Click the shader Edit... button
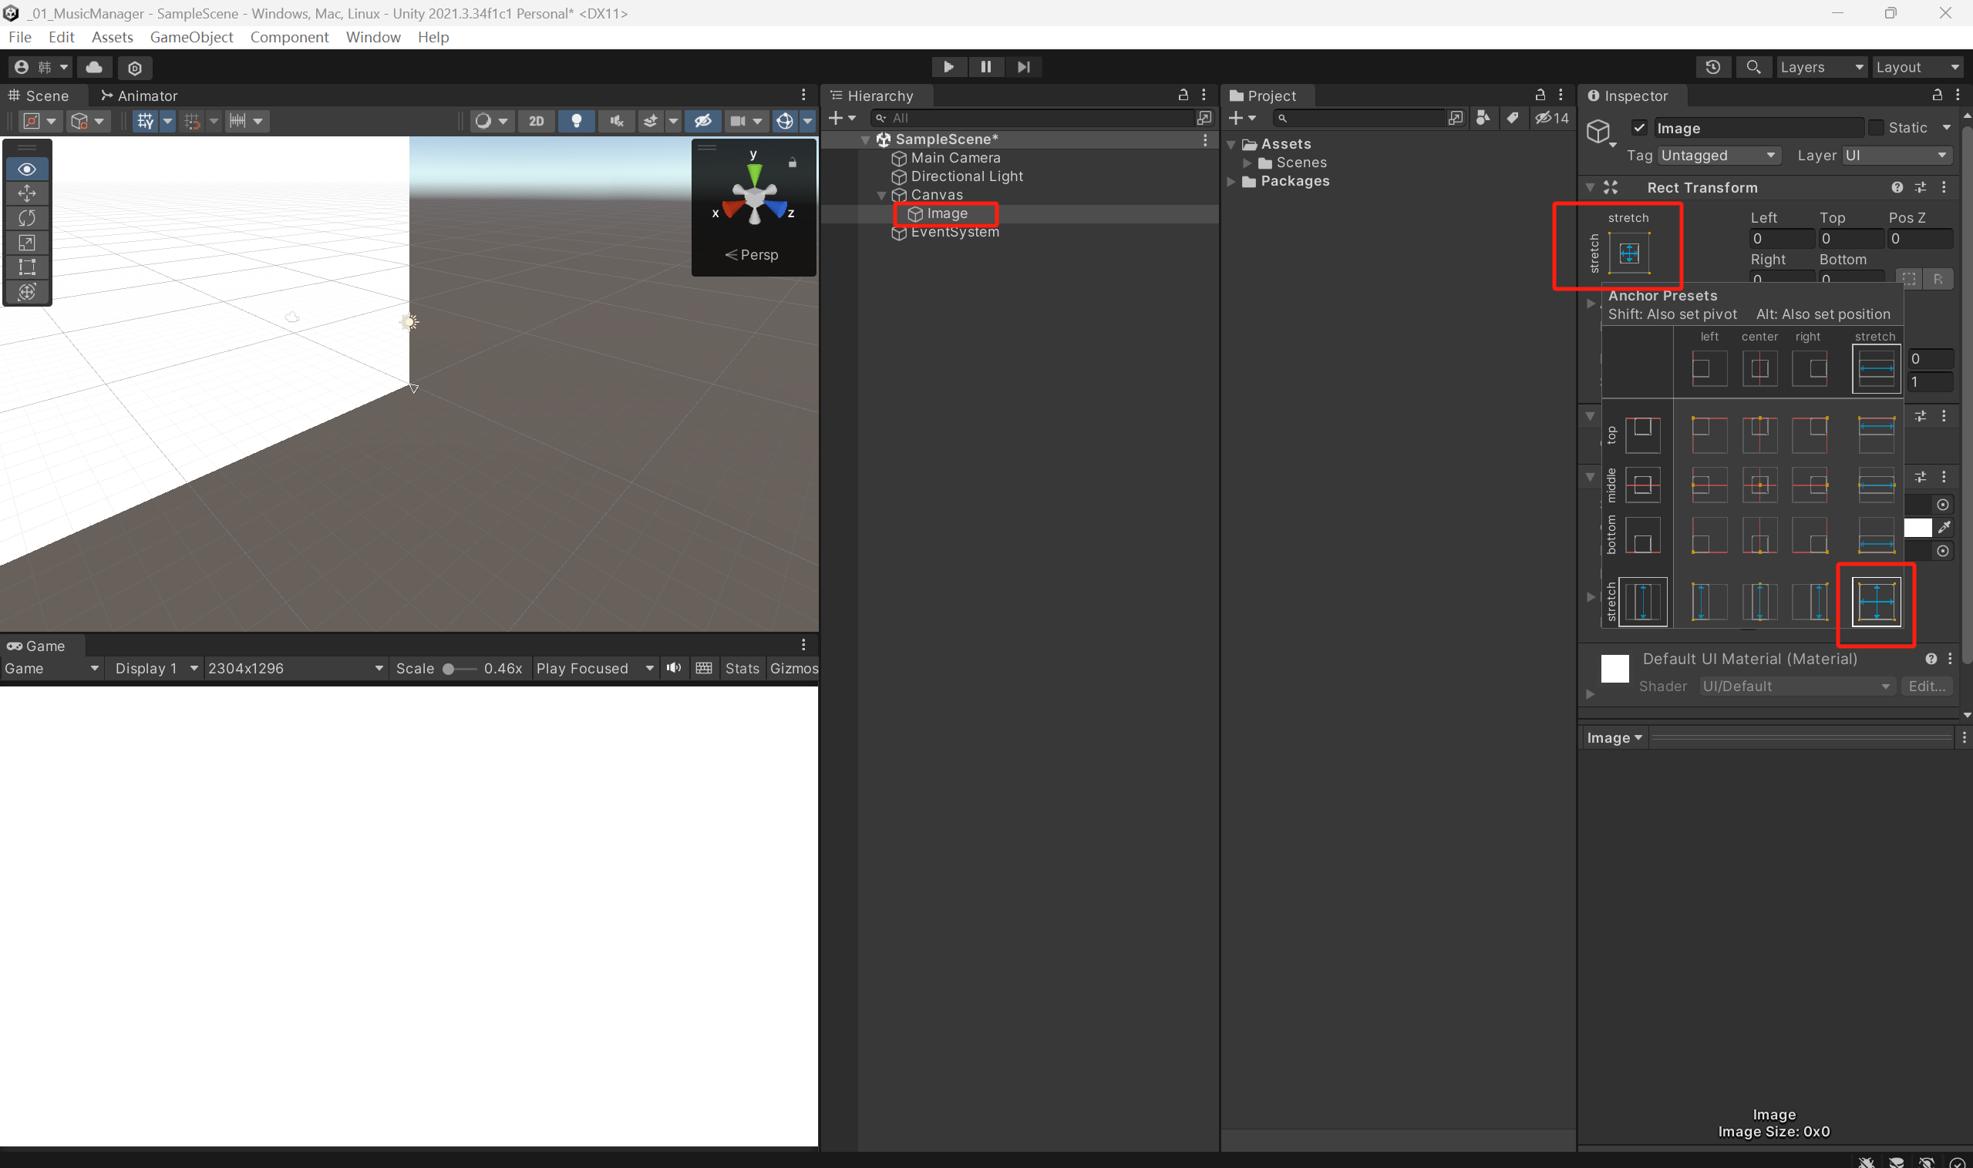This screenshot has width=1973, height=1168. [x=1926, y=686]
